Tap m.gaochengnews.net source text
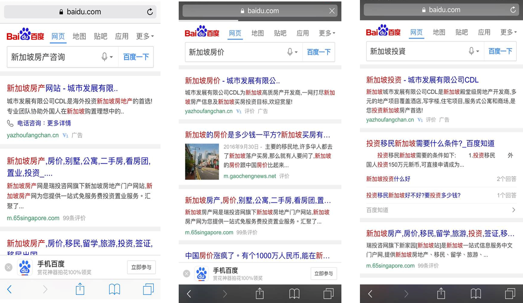The image size is (523, 303). click(x=250, y=176)
